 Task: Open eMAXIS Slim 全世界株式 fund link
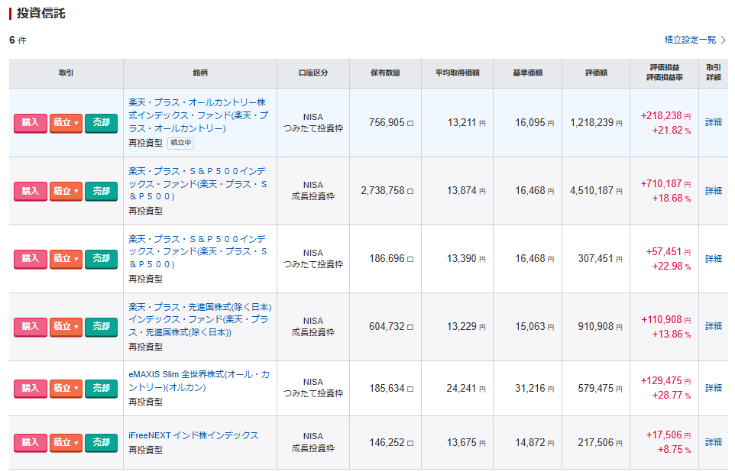(x=199, y=380)
